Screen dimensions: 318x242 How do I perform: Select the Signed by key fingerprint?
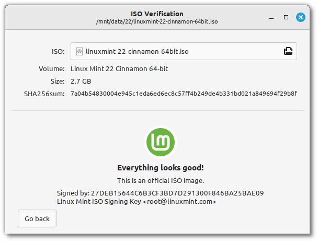(x=177, y=193)
